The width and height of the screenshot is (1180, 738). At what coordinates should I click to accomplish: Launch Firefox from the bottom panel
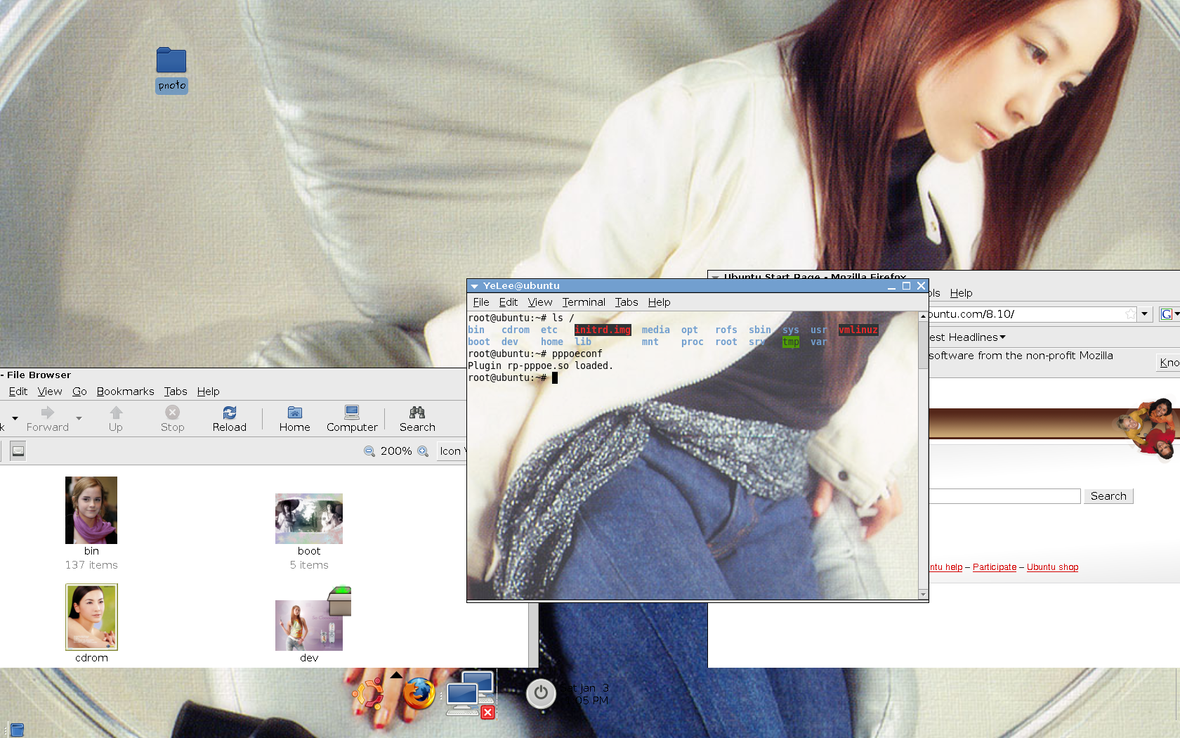(419, 694)
